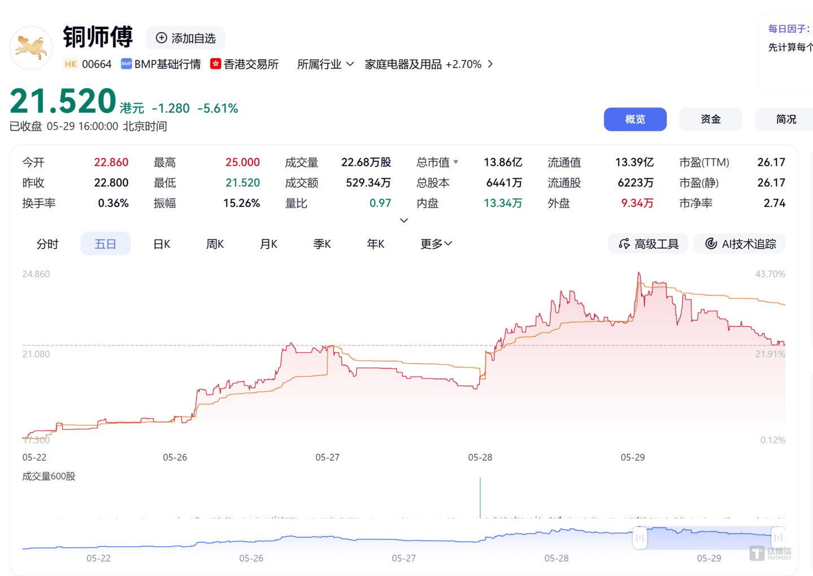Open the 更多 chart period dropdown
The width and height of the screenshot is (813, 576).
436,244
